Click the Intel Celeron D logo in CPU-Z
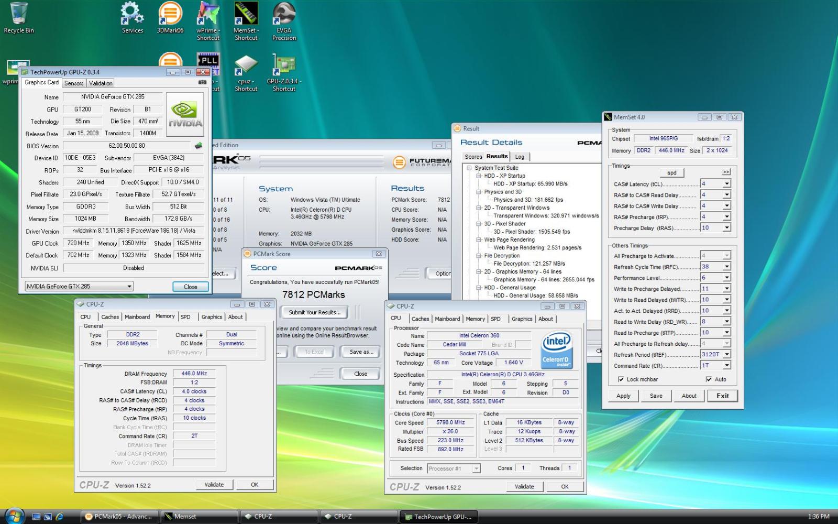838x524 pixels. click(x=556, y=350)
